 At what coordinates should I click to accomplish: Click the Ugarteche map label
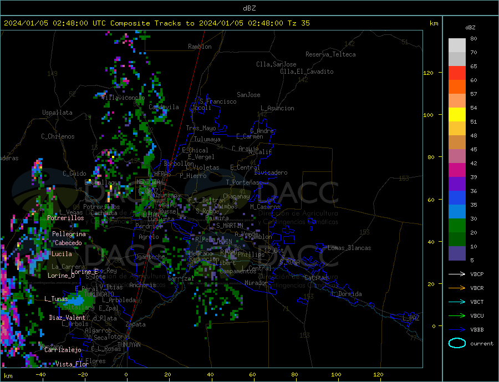pos(150,257)
